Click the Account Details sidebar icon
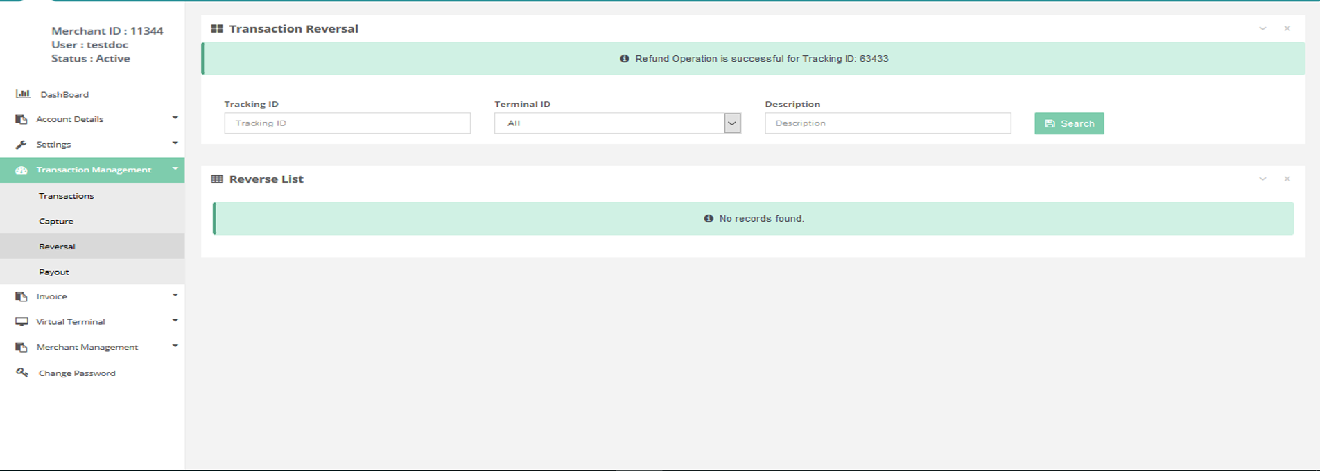 [x=21, y=119]
